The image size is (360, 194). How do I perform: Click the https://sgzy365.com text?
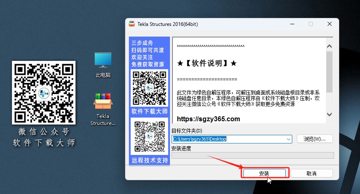pos(208,119)
